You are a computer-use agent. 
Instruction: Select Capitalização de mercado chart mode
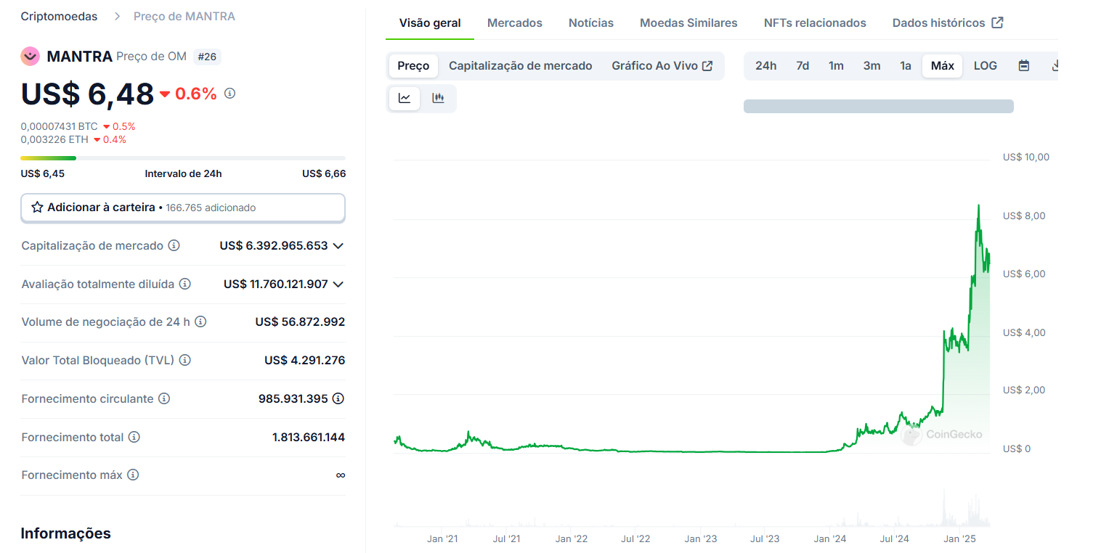pos(521,66)
